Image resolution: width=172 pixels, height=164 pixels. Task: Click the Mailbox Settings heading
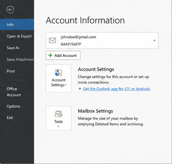pyautogui.click(x=96, y=111)
